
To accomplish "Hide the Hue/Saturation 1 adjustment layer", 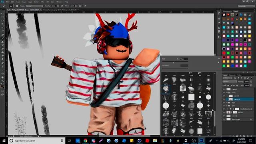I will pos(224,109).
